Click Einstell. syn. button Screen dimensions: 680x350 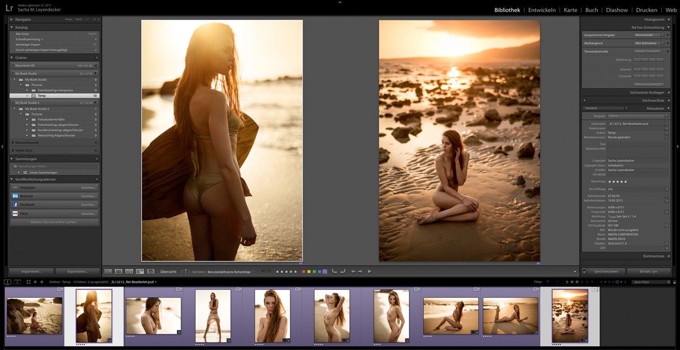click(649, 271)
